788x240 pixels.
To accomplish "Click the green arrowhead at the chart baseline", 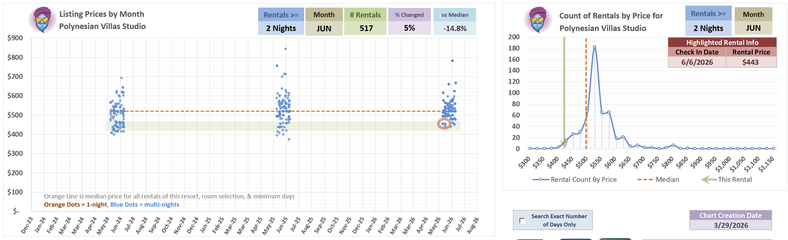I will point(564,143).
